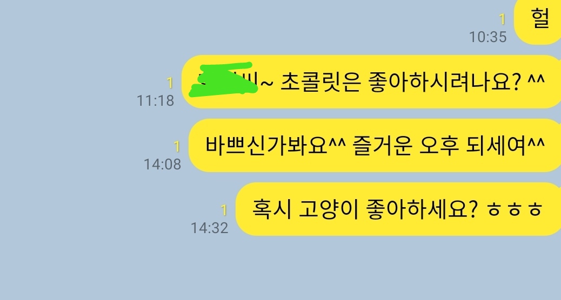Viewport: 561px width, 300px height.
Task: Tap the '헐' message bubble
Action: (537, 21)
